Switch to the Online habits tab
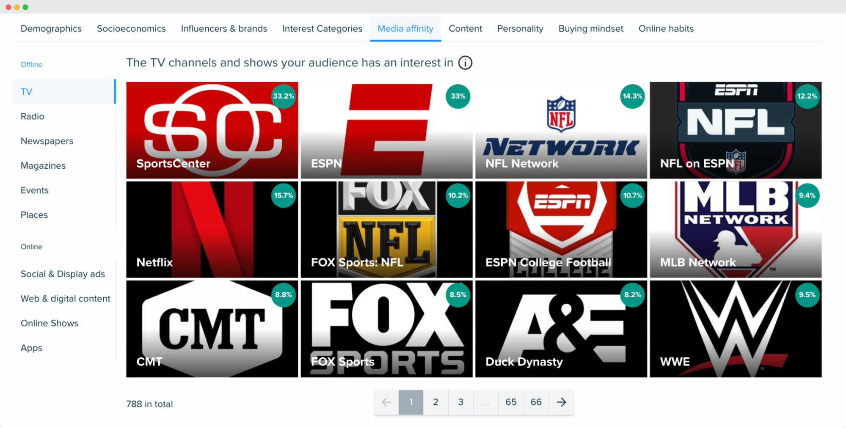This screenshot has width=846, height=428. pos(666,28)
